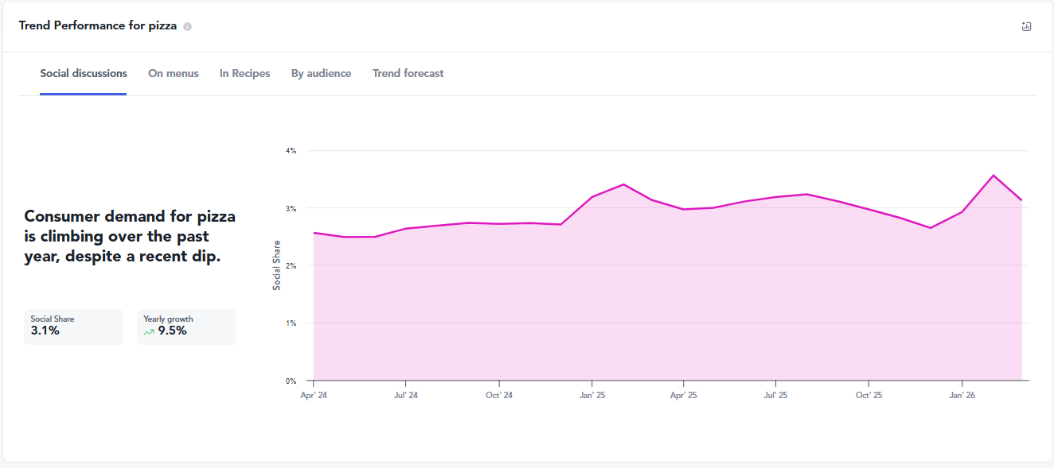Switch to the On menus tab
Viewport: 1054px width, 468px height.
click(x=174, y=73)
